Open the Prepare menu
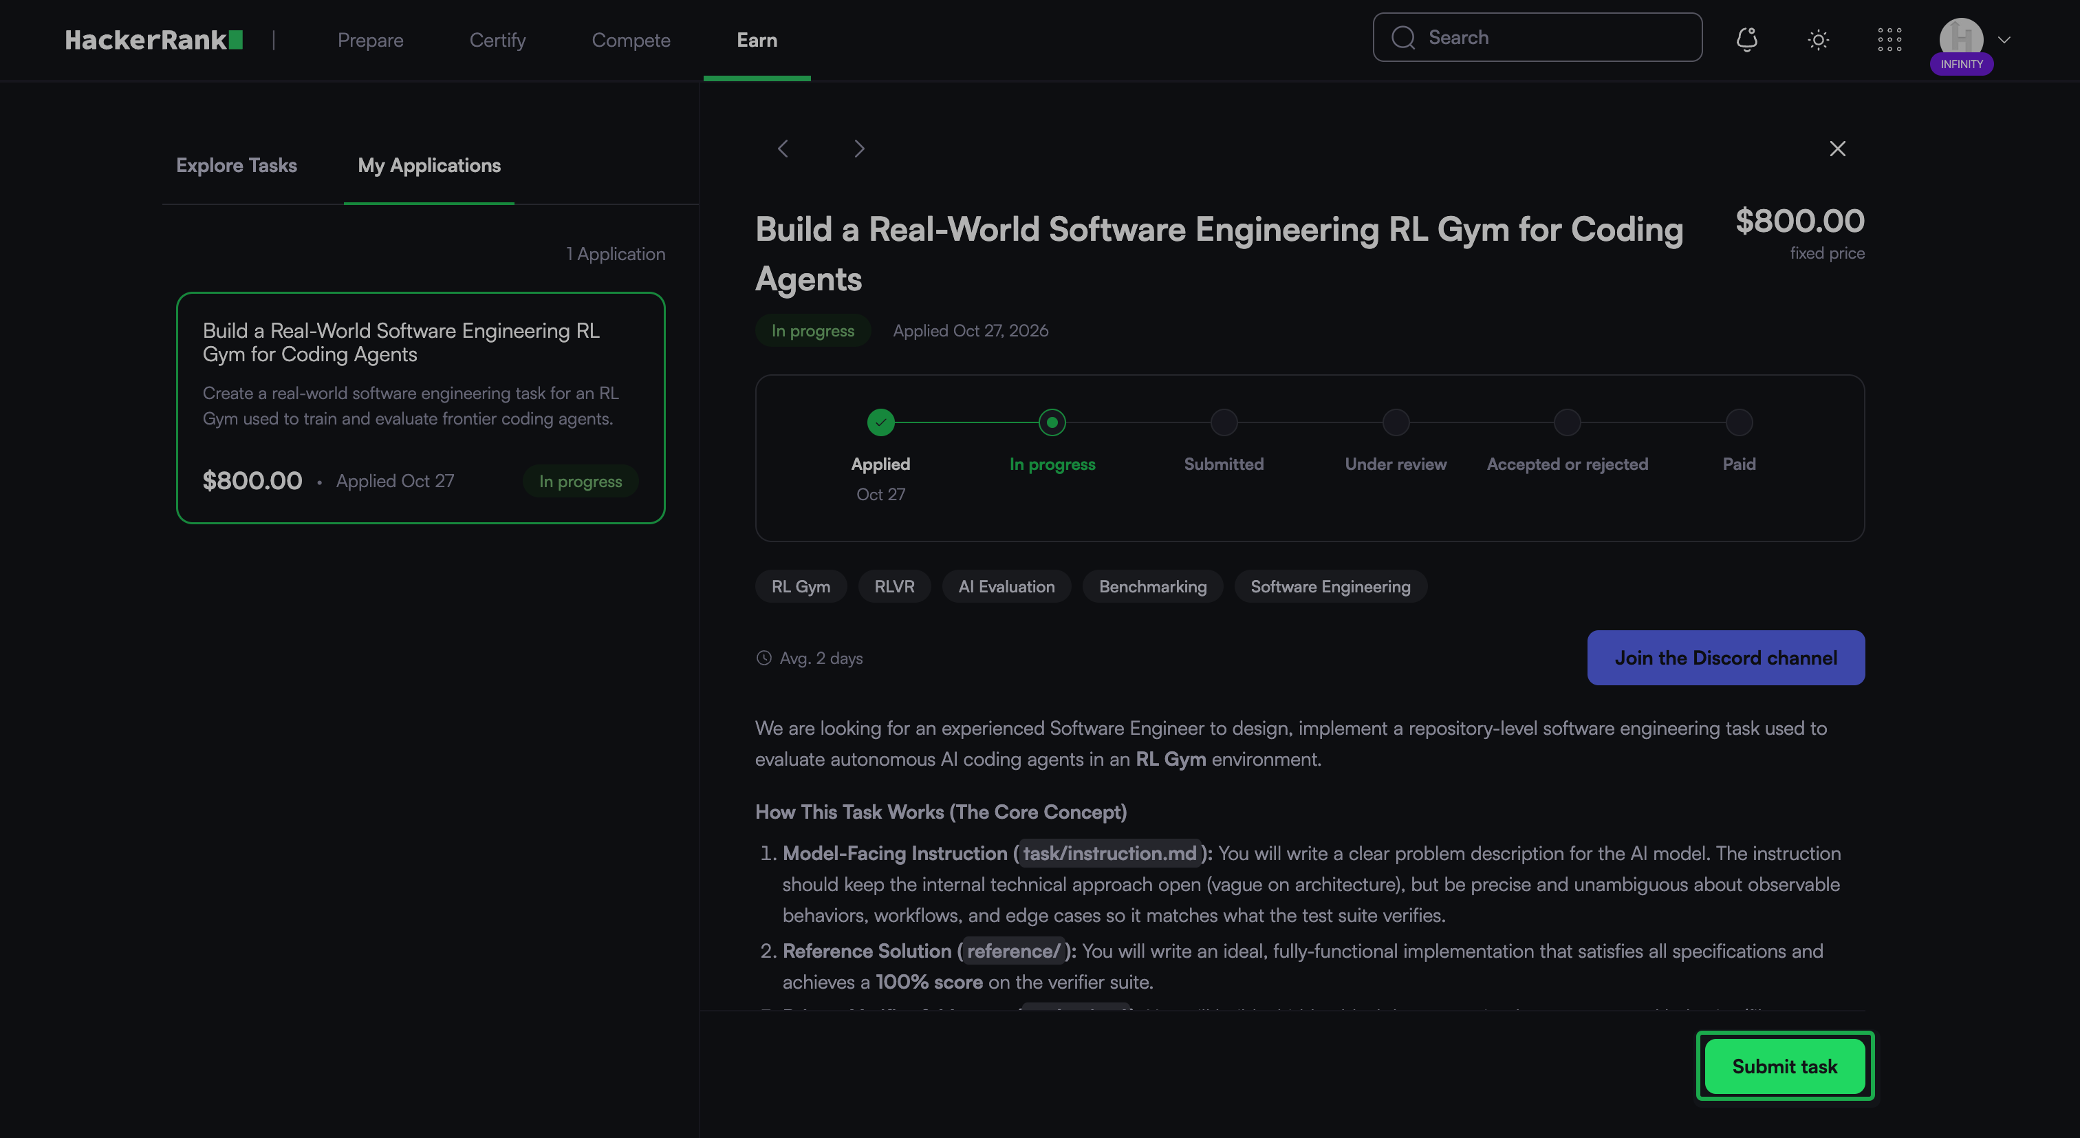The width and height of the screenshot is (2080, 1138). pos(371,40)
